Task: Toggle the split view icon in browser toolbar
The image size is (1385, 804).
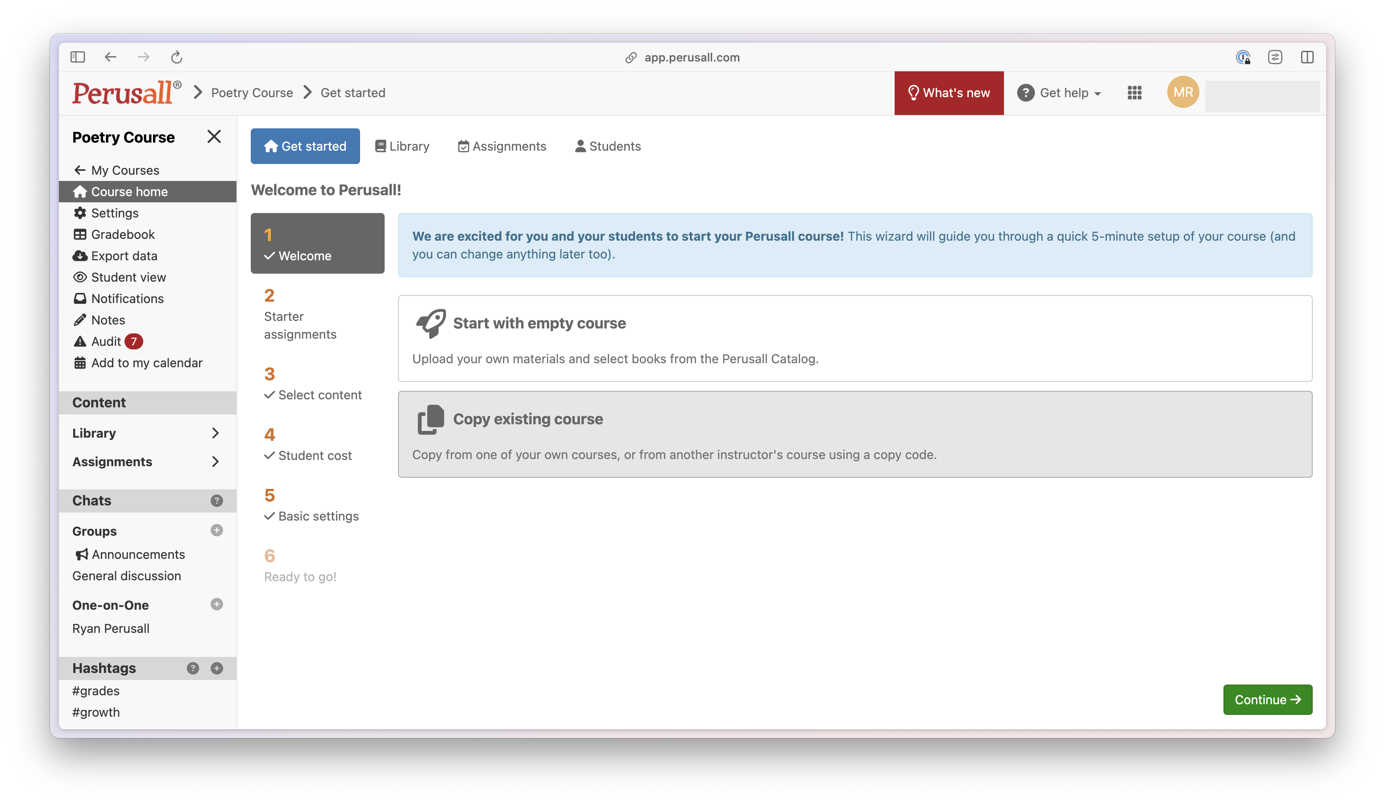Action: click(1307, 57)
